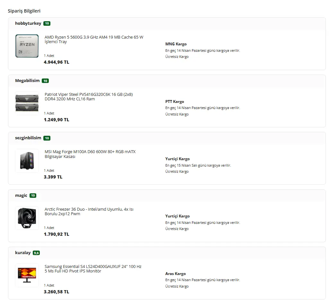
Task: Open the MSI Mag Forge case thumbnail
Action: pos(27,161)
